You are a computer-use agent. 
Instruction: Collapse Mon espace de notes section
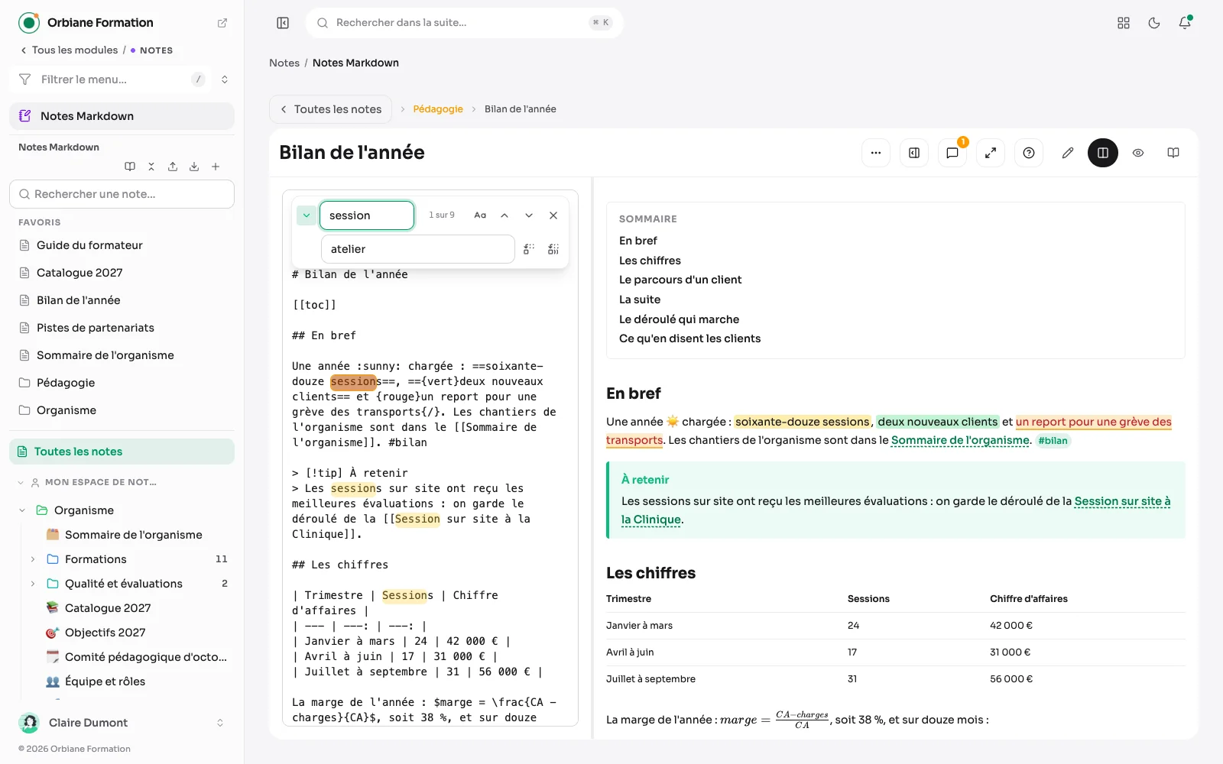[x=21, y=482]
